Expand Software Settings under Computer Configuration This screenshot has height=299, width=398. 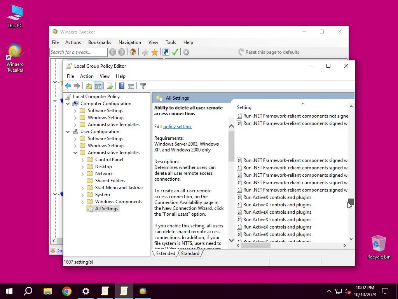pyautogui.click(x=75, y=111)
